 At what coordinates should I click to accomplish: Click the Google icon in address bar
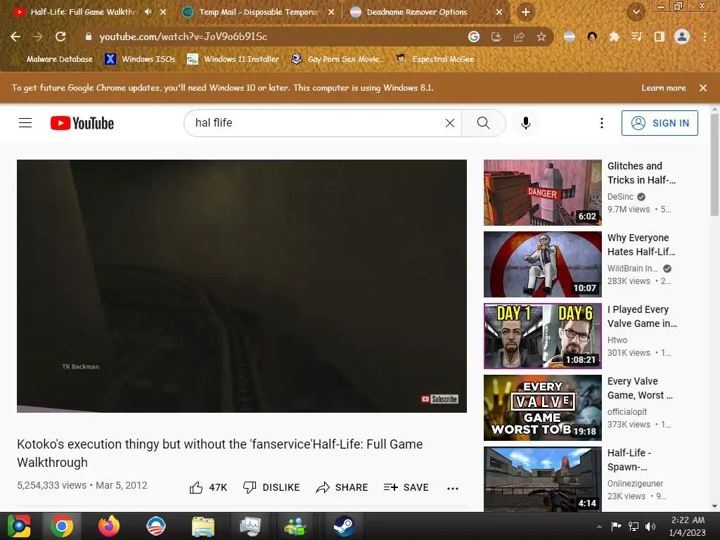474,37
